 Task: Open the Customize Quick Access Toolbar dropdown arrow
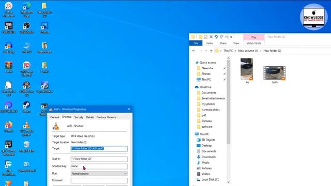pyautogui.click(x=231, y=37)
